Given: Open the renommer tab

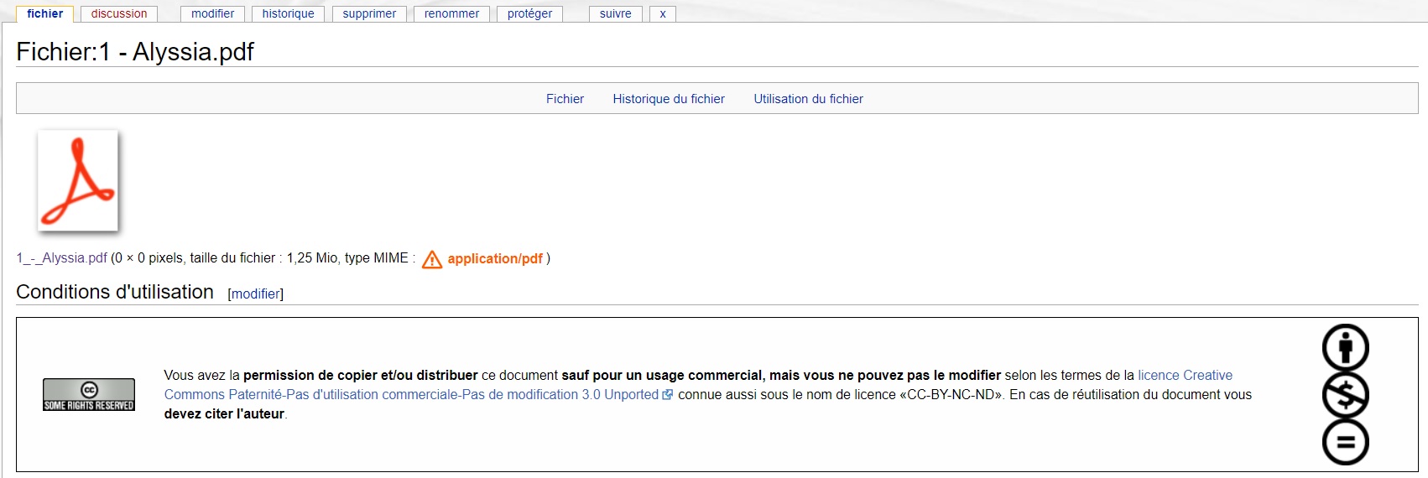Looking at the screenshot, I should tap(451, 13).
